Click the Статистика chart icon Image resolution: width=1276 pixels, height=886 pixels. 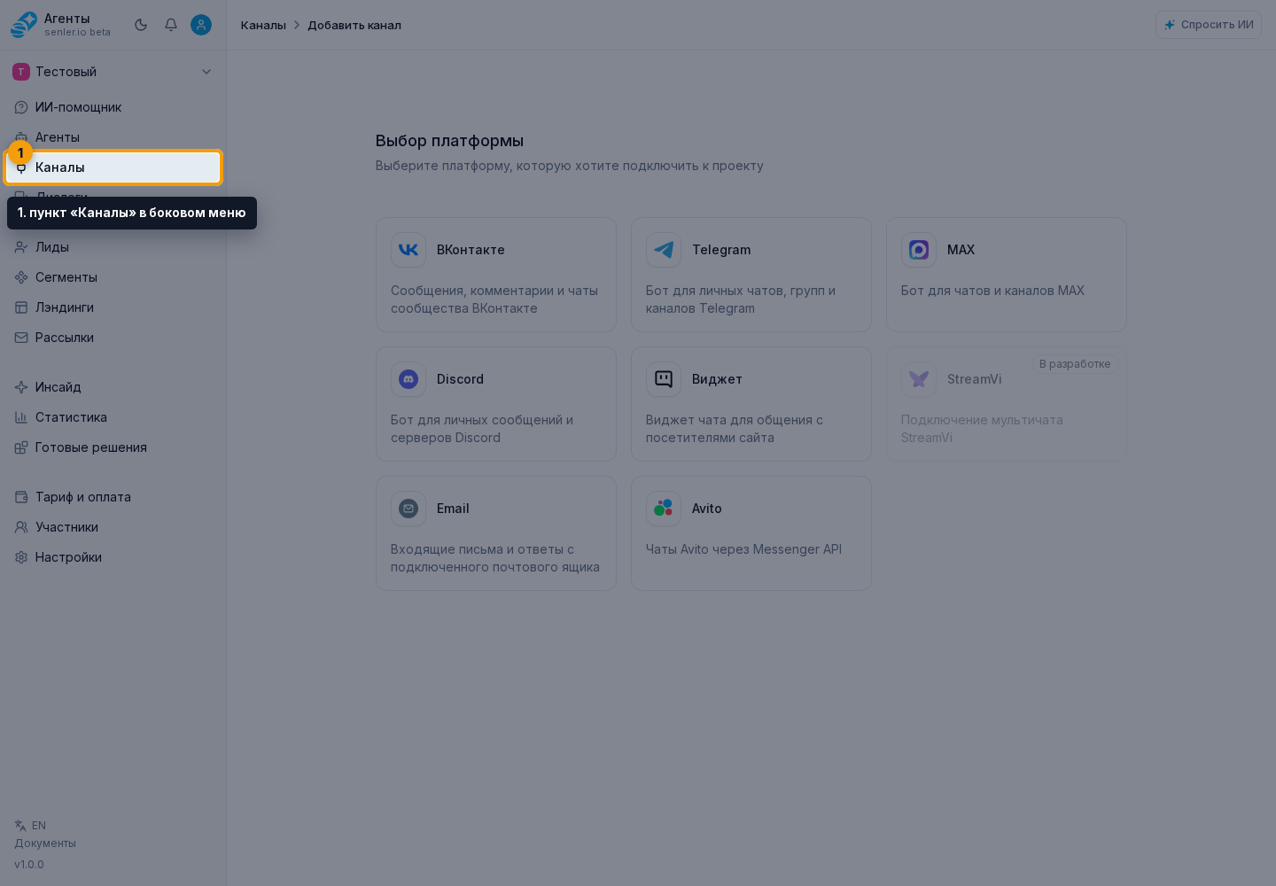tap(21, 417)
